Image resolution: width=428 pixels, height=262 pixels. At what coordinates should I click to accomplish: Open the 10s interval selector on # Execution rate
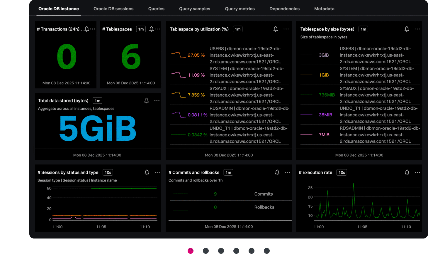[x=342, y=172]
